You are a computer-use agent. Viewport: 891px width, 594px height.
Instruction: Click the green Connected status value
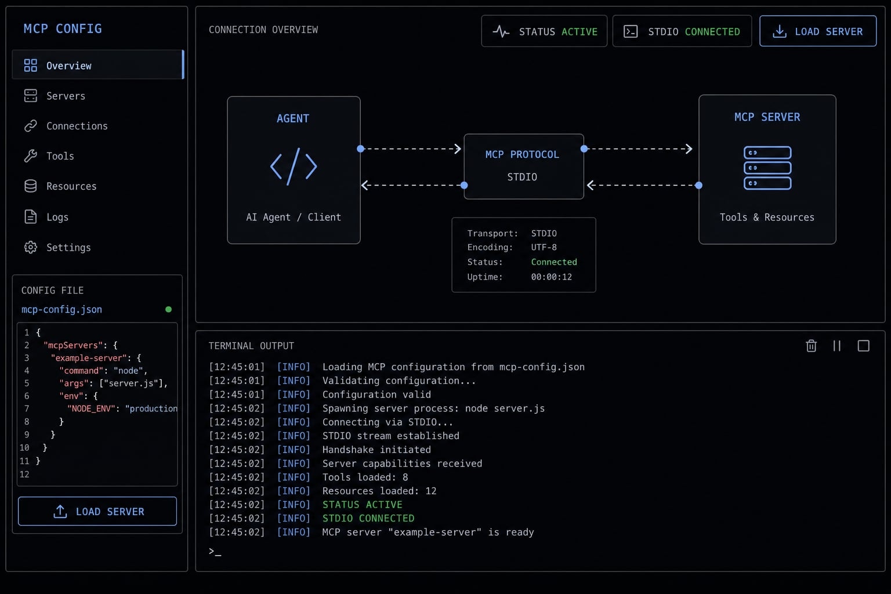[554, 262]
